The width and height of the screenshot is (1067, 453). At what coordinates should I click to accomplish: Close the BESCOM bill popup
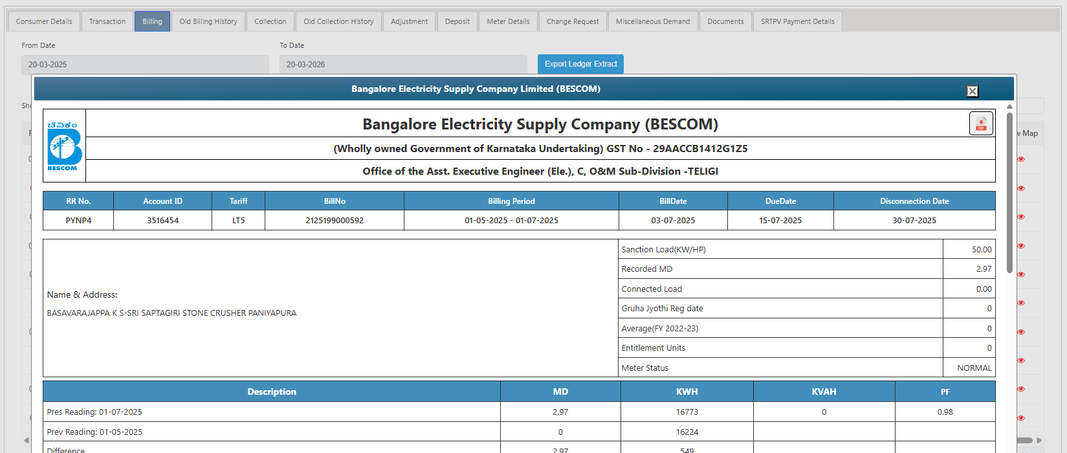(x=972, y=91)
